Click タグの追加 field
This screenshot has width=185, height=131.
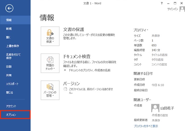157,60
